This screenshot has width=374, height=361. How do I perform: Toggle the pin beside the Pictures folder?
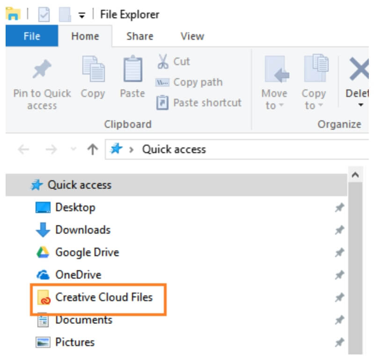pos(339,342)
